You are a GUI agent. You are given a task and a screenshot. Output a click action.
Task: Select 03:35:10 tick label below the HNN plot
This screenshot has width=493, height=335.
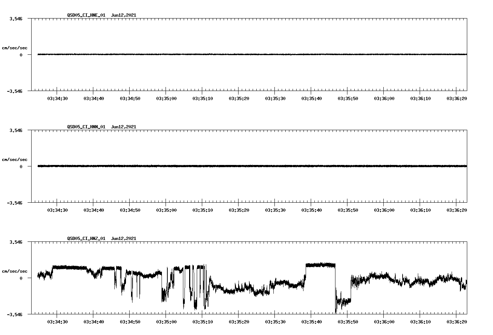coord(203,210)
